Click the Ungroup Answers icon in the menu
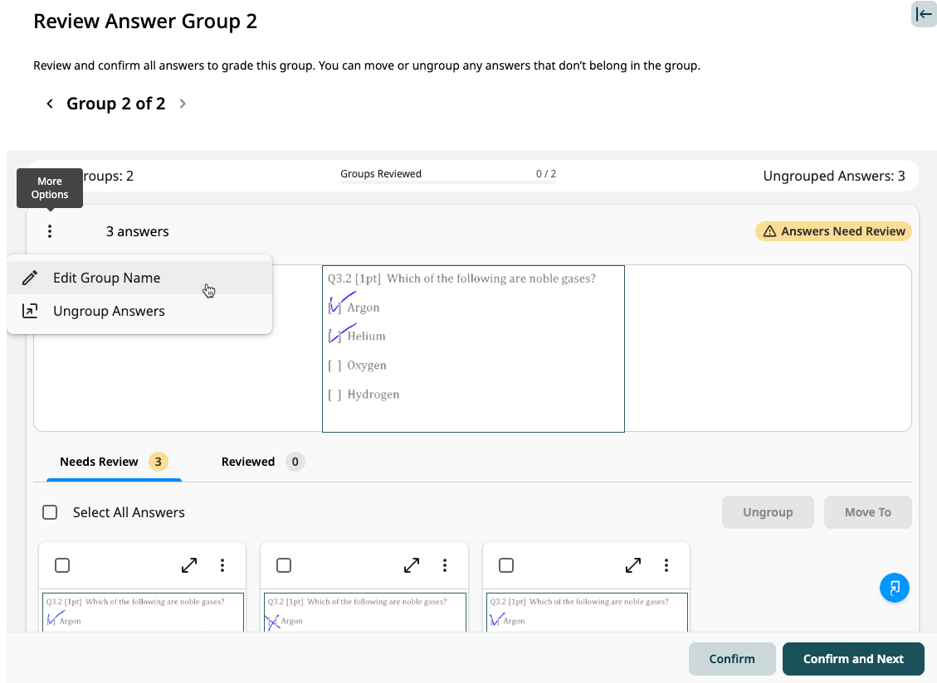The image size is (937, 683). pyautogui.click(x=31, y=310)
